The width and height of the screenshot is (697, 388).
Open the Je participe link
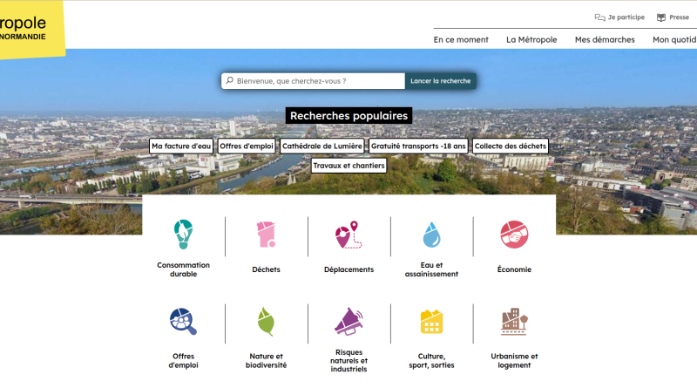(619, 17)
